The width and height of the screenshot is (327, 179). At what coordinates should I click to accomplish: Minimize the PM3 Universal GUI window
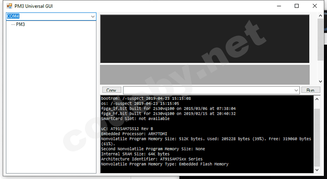279,6
